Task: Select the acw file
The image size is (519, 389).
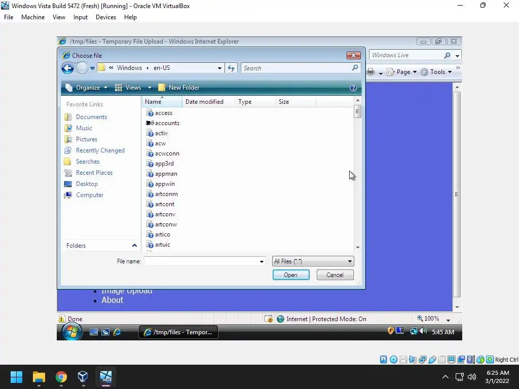Action: point(156,143)
